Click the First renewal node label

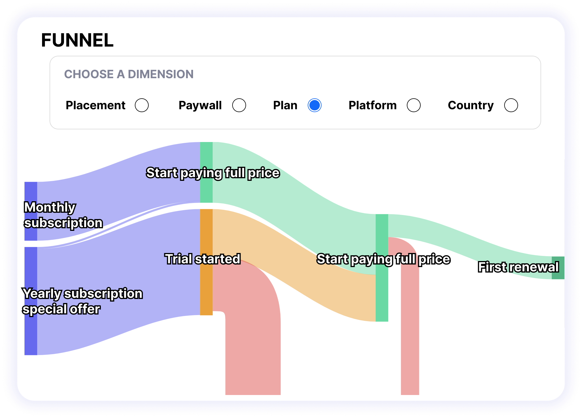518,267
